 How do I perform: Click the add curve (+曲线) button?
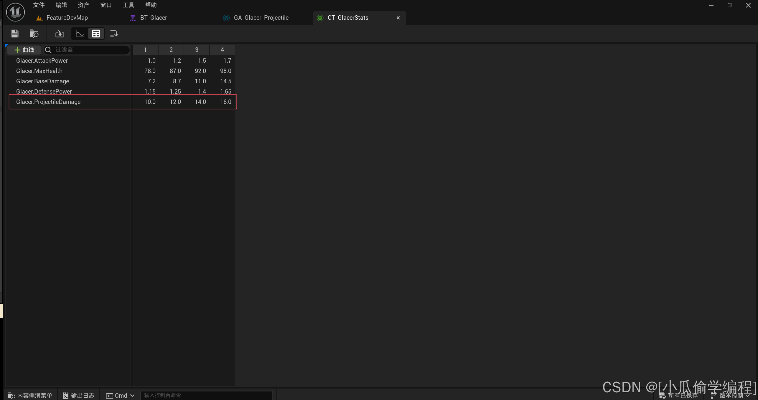(x=24, y=50)
